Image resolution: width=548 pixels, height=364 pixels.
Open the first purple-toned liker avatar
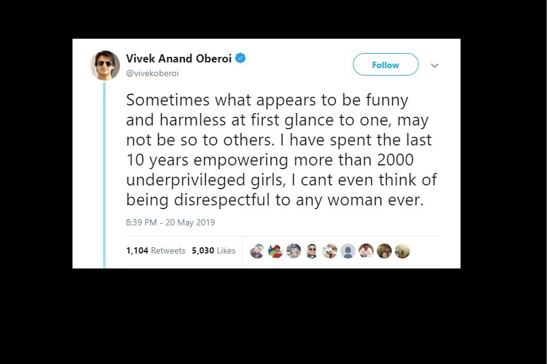[x=257, y=251]
